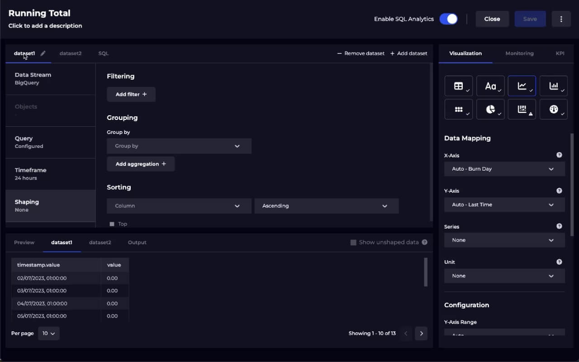
Task: Check the Show unshaped data checkbox
Action: tap(353, 243)
